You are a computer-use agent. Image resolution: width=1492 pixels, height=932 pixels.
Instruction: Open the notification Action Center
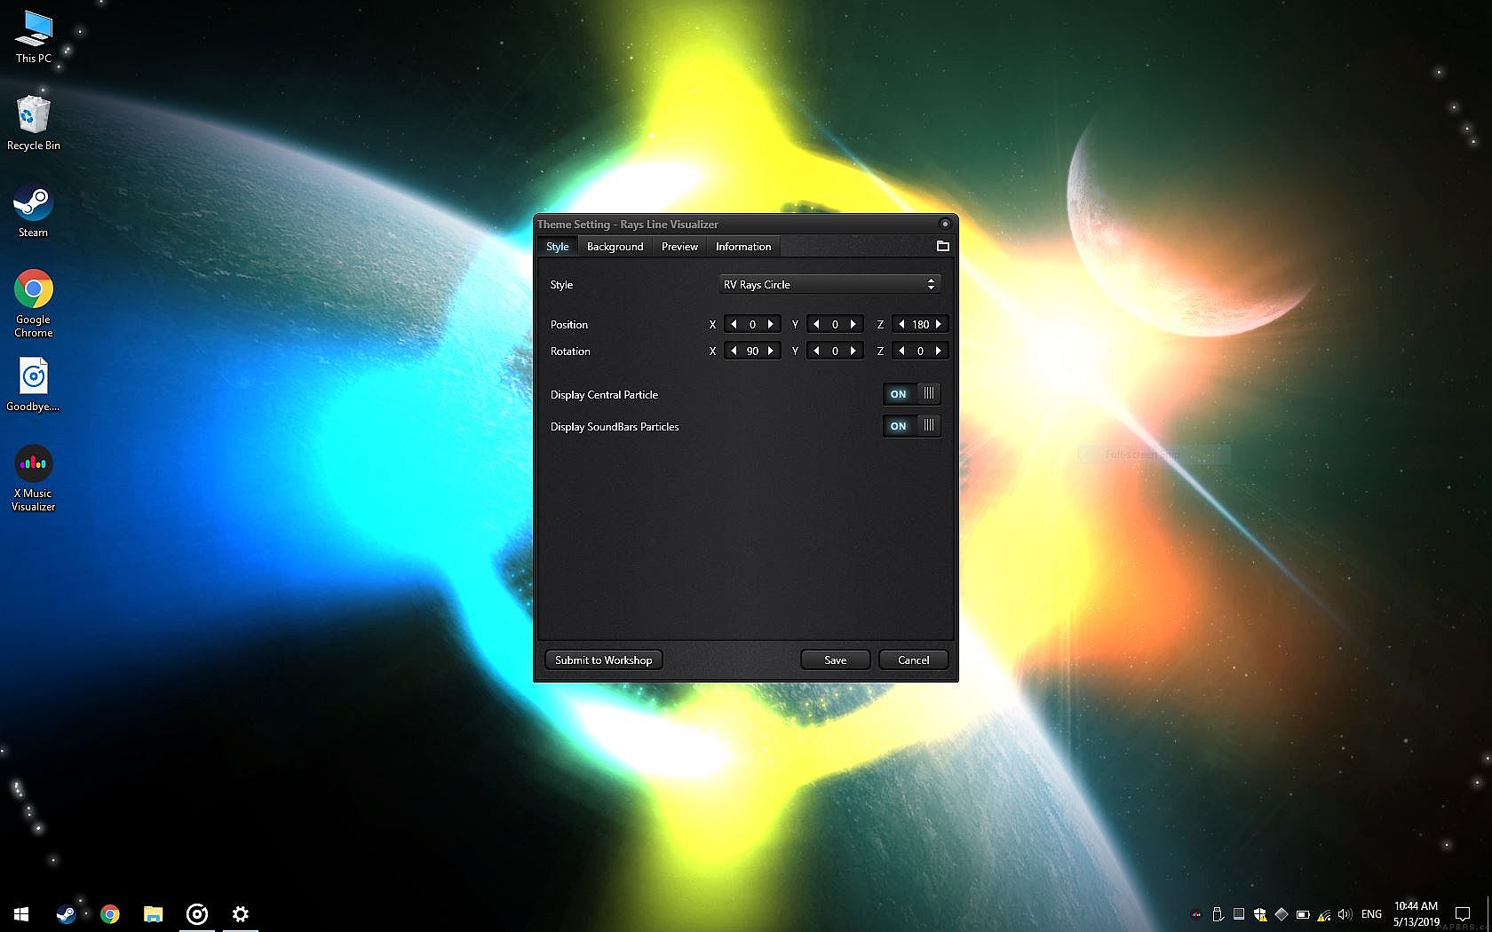pyautogui.click(x=1463, y=914)
